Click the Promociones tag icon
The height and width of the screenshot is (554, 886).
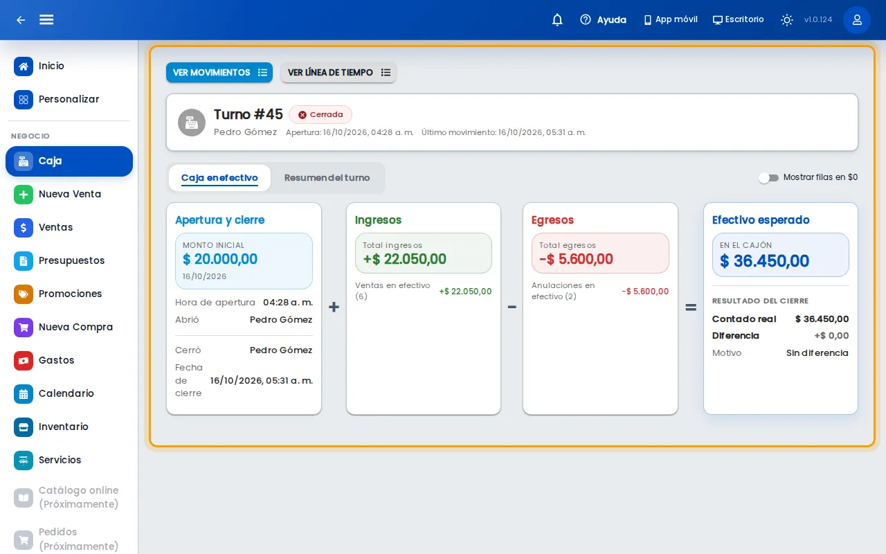point(24,294)
